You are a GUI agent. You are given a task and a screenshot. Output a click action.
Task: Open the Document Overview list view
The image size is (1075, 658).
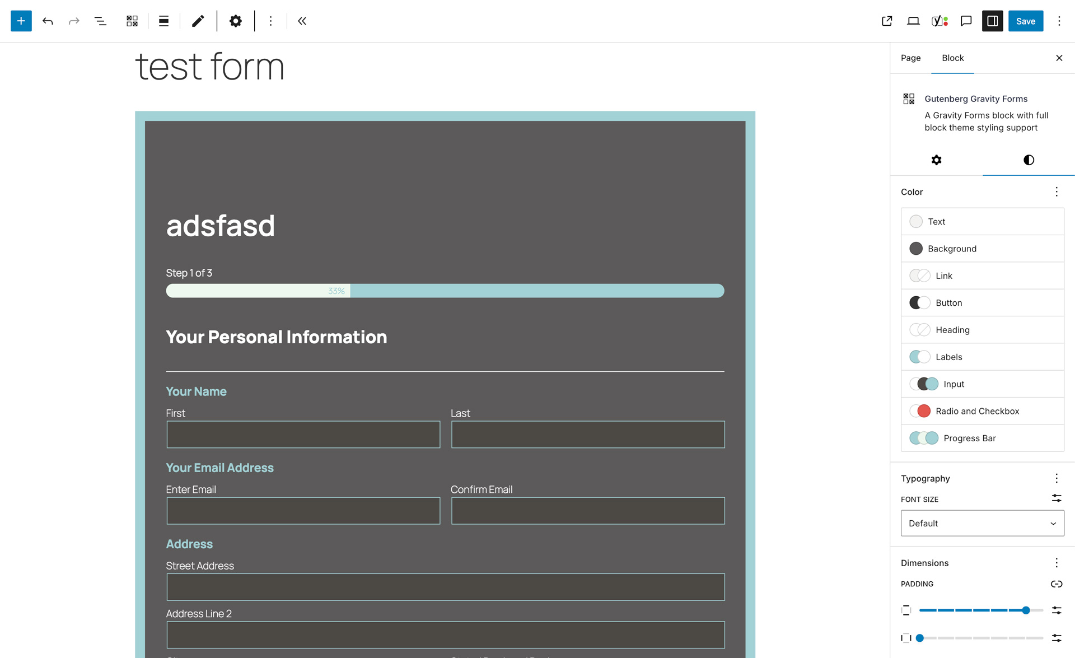point(100,21)
